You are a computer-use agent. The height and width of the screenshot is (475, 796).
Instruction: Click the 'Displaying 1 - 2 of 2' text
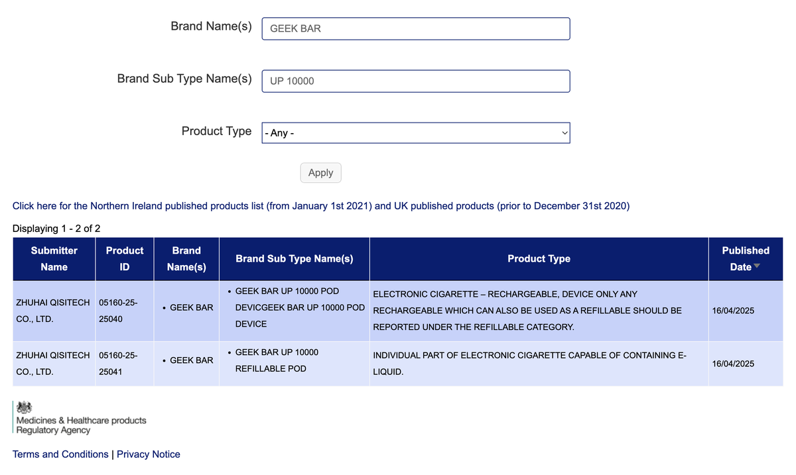56,229
